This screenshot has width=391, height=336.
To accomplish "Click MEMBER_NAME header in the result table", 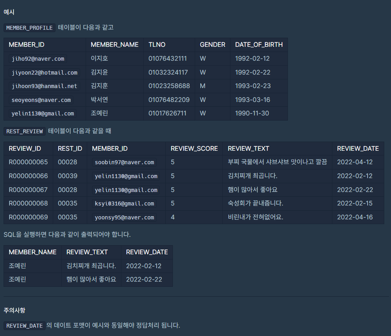I will click(x=33, y=252).
